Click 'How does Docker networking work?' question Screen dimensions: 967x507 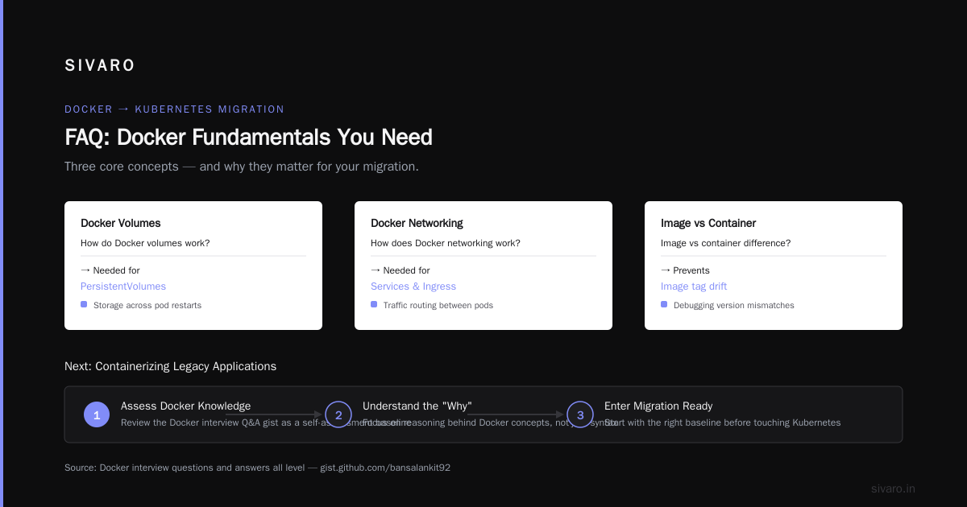(x=446, y=243)
